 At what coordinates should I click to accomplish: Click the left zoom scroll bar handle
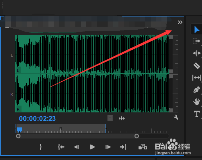18,136
